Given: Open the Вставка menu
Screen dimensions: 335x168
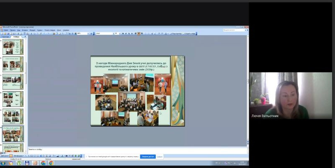Looking at the screenshot, I should pyautogui.click(x=25, y=30).
